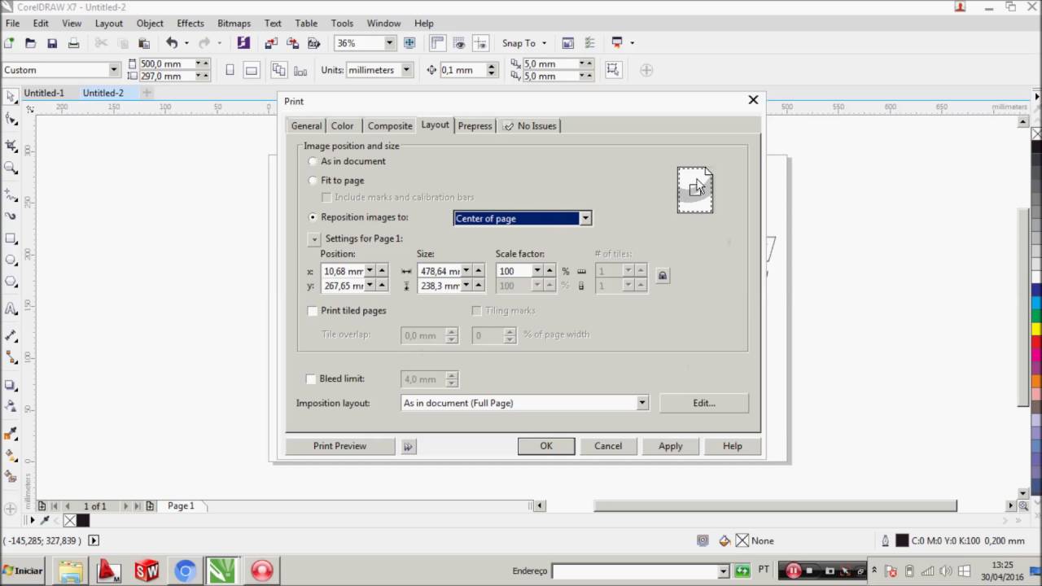Collapse Settings for Page 1 expander
The width and height of the screenshot is (1042, 586).
click(314, 239)
